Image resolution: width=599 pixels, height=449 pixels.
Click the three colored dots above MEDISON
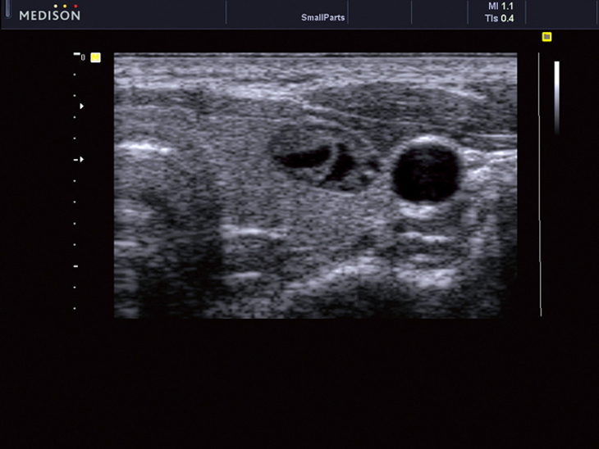pyautogui.click(x=65, y=6)
